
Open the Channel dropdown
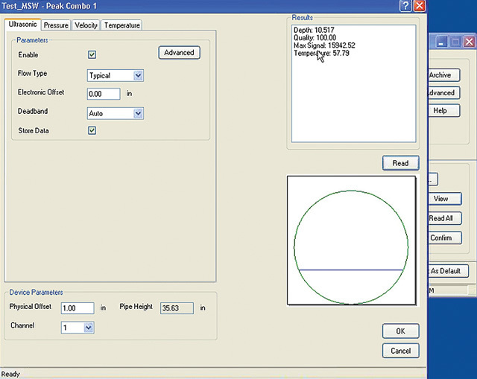click(x=89, y=327)
